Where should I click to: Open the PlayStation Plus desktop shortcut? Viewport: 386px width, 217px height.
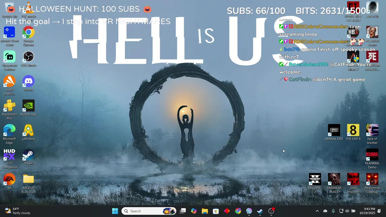[x=9, y=110]
